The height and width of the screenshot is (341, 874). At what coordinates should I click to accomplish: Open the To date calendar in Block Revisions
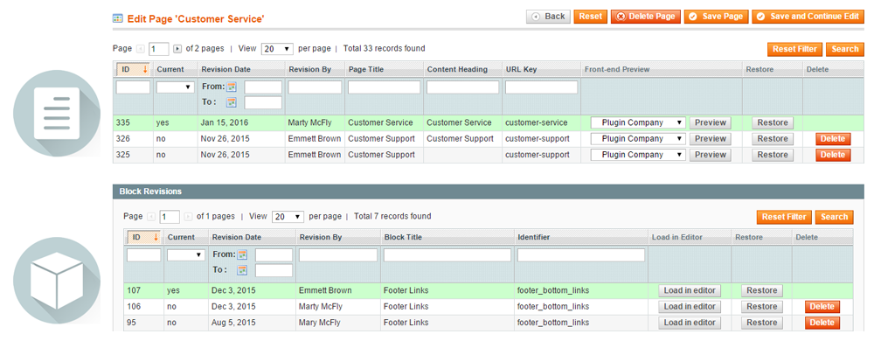(x=242, y=270)
